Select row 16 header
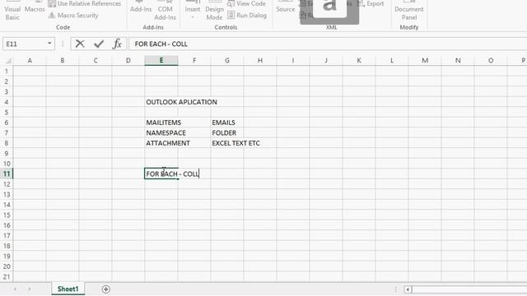 click(x=7, y=225)
